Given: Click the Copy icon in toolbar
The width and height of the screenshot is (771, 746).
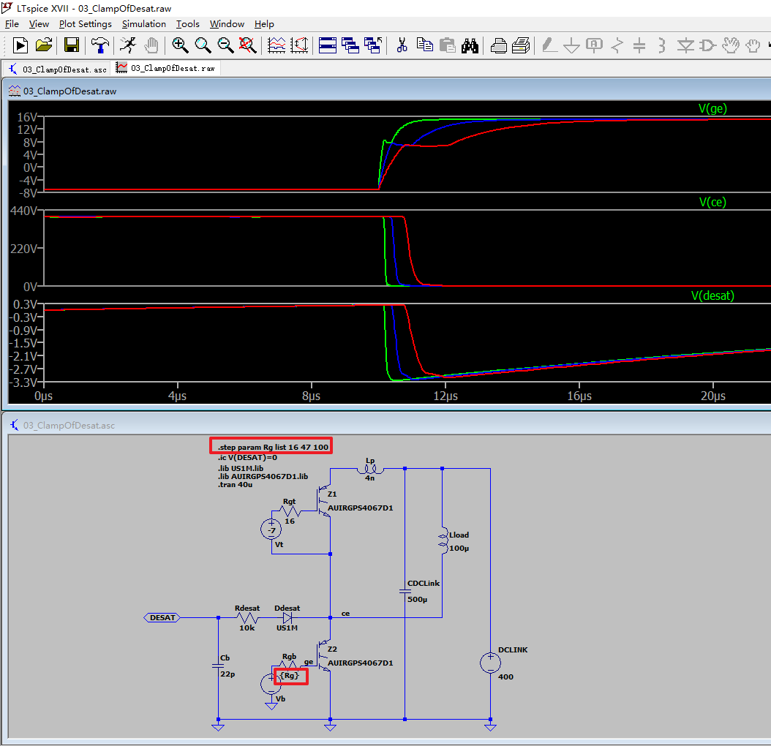Looking at the screenshot, I should (x=424, y=45).
